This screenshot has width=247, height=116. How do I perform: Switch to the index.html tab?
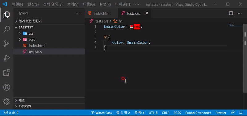point(101,13)
